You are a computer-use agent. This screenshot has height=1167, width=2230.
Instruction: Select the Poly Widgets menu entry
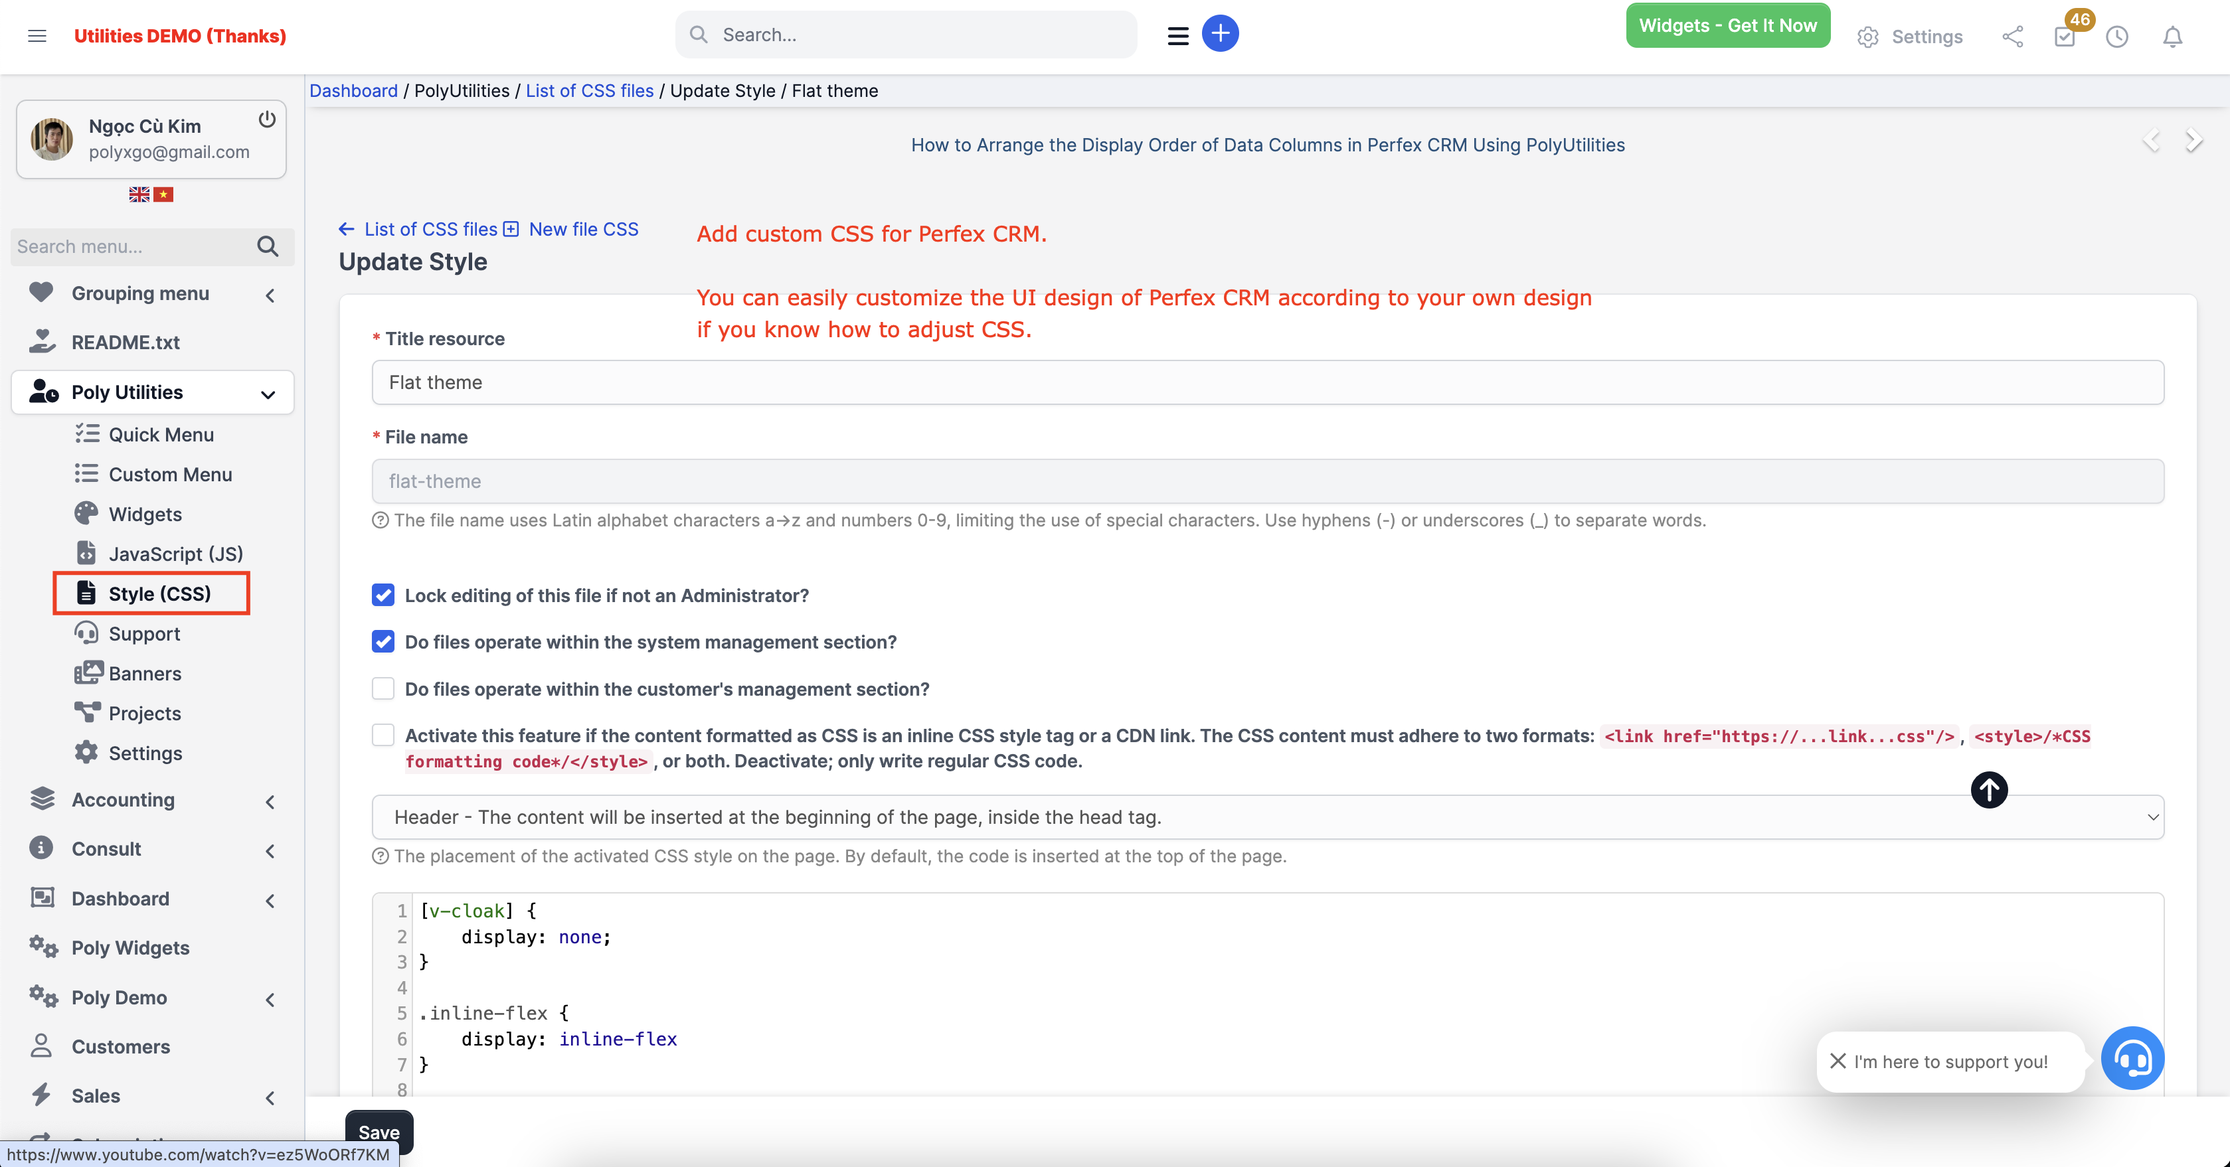[131, 947]
